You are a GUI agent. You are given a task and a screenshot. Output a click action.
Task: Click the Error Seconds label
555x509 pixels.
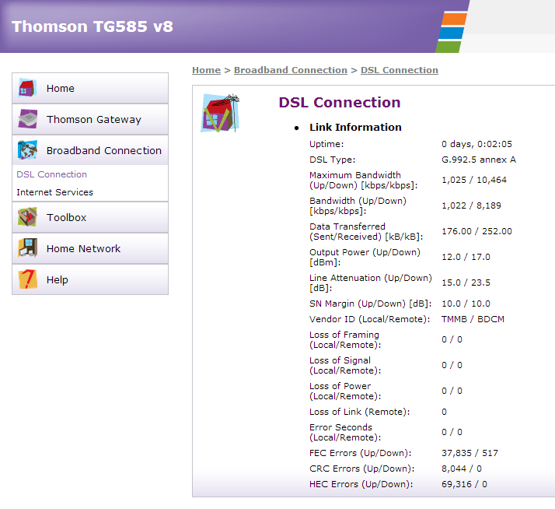[x=345, y=433]
